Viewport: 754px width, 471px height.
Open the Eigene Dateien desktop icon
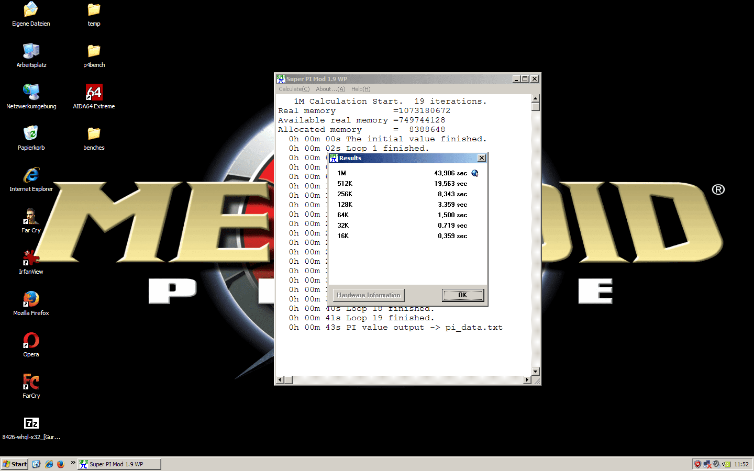click(31, 14)
